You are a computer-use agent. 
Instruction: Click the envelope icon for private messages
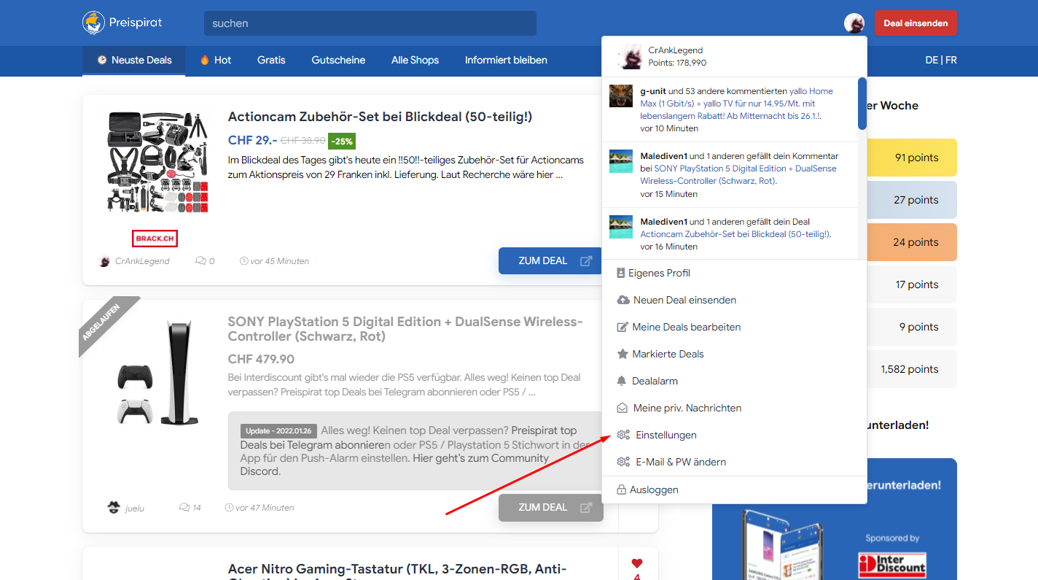tap(623, 408)
